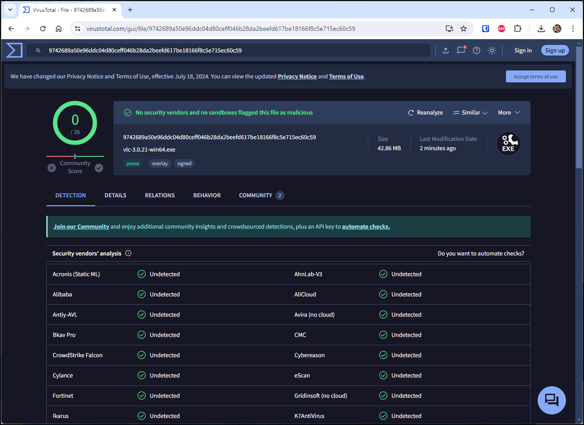The height and width of the screenshot is (425, 584).
Task: Click the Reanalyze button
Action: (426, 113)
